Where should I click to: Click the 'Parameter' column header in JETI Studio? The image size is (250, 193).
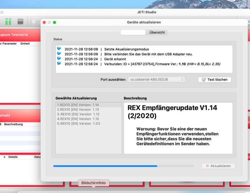10,43
